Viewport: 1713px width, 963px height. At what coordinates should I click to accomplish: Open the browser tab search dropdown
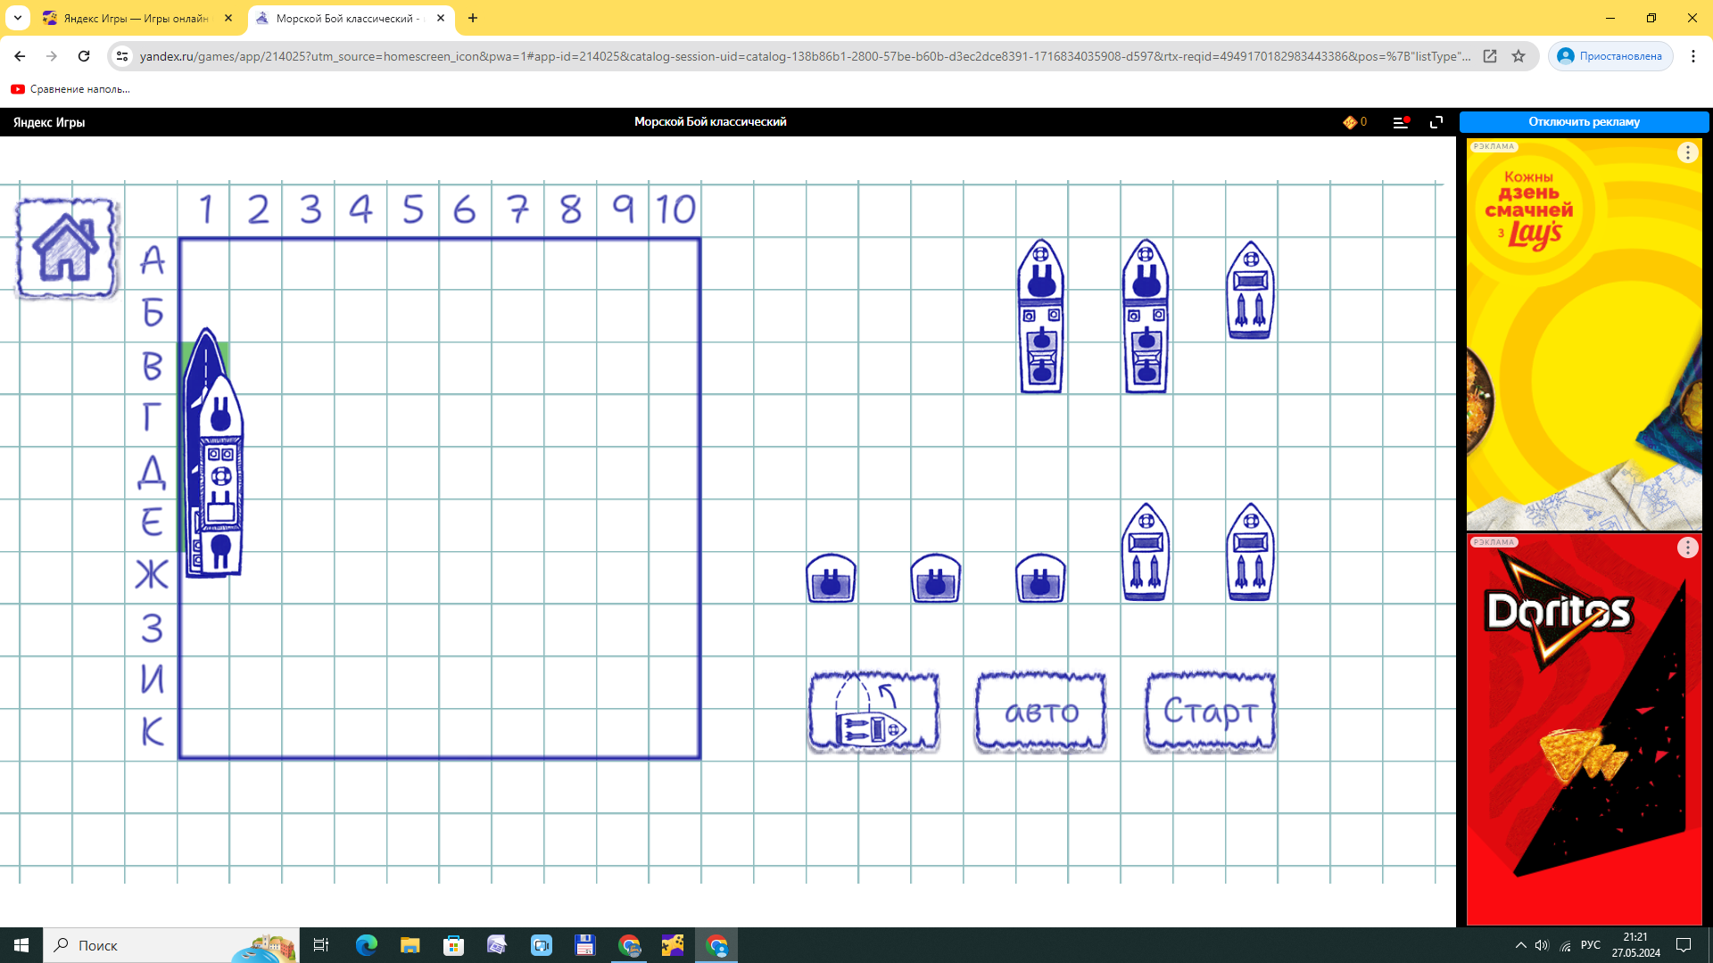[x=18, y=18]
